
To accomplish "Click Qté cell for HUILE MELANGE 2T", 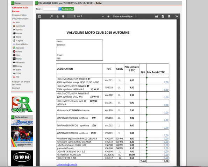I will [143, 81].
